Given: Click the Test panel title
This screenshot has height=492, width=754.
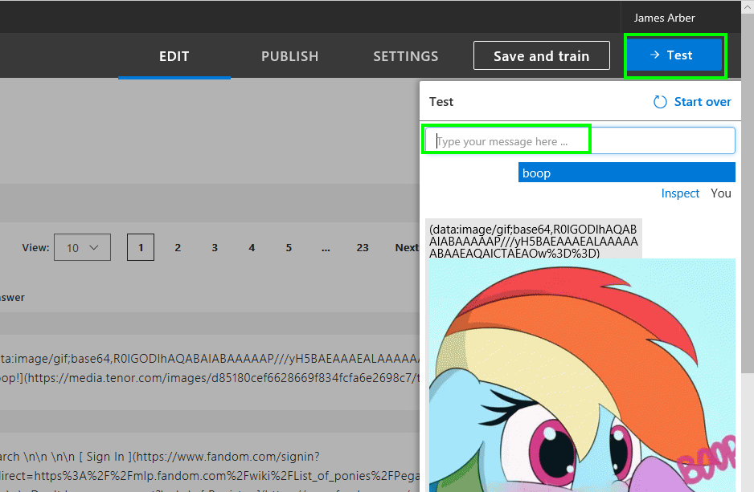Looking at the screenshot, I should point(441,102).
